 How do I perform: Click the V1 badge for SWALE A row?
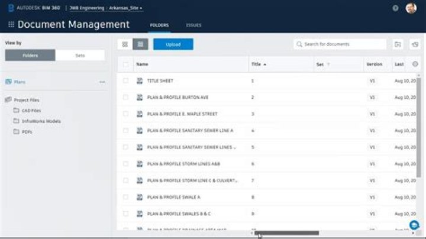tap(372, 197)
